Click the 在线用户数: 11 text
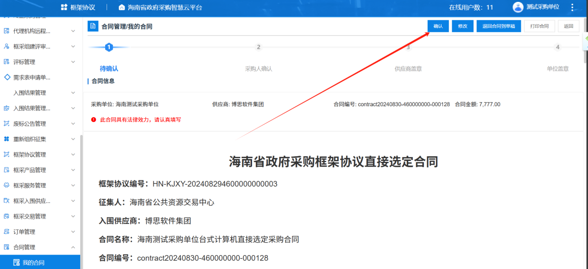Viewport: 588px width, 269px height. pos(471,7)
